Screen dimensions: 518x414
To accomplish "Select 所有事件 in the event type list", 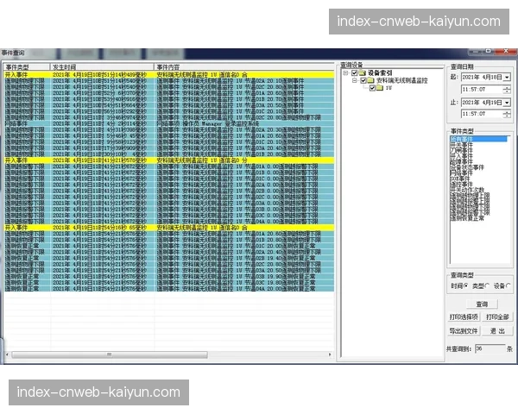I will point(463,138).
